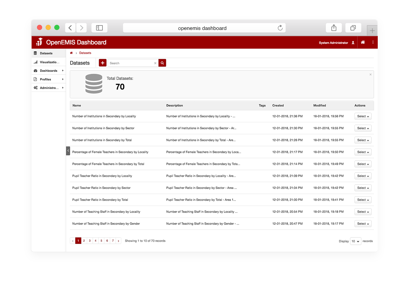Screen dimensions: 409x298
Task: Click the Created column header
Action: pos(278,105)
